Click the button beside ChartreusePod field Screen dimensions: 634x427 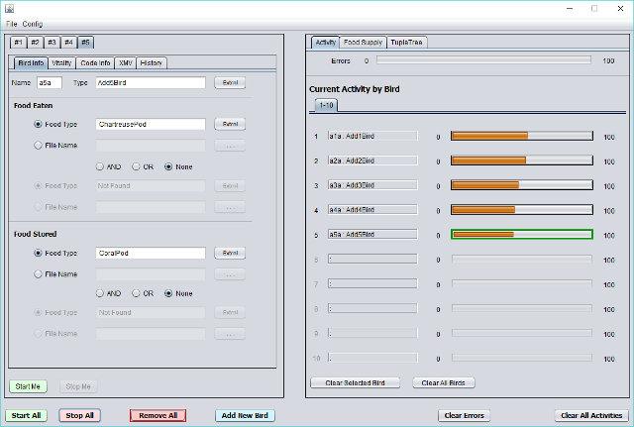(x=230, y=124)
